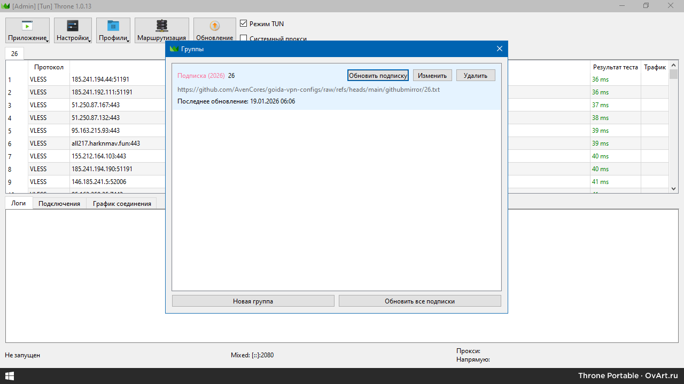Open Настройки settings toolbar icon
The height and width of the screenshot is (384, 684).
point(73,26)
